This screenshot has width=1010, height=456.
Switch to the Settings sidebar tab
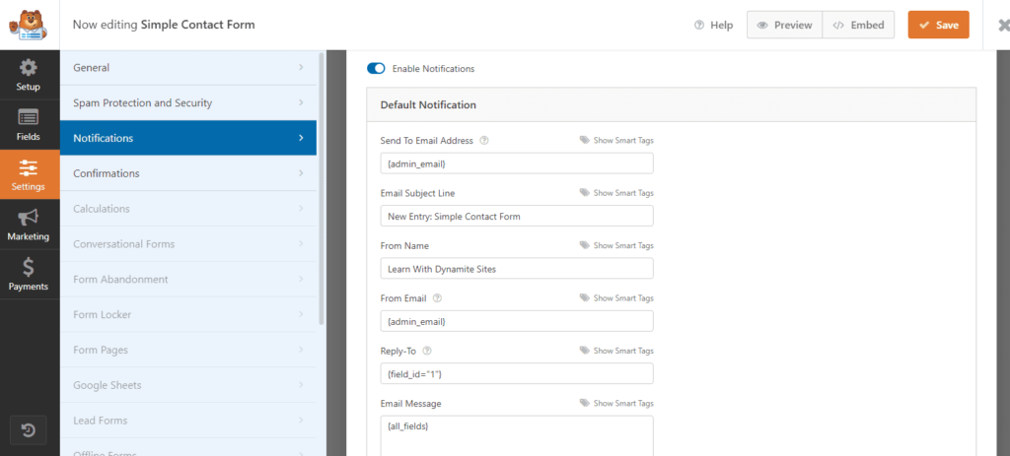click(x=29, y=174)
